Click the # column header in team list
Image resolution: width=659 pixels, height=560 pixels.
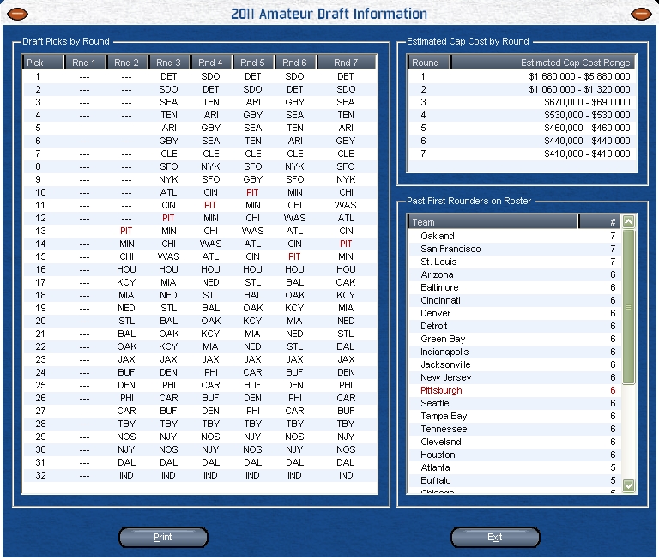612,222
